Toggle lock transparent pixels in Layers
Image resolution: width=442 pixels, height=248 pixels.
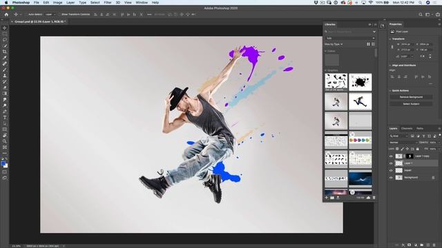397,149
